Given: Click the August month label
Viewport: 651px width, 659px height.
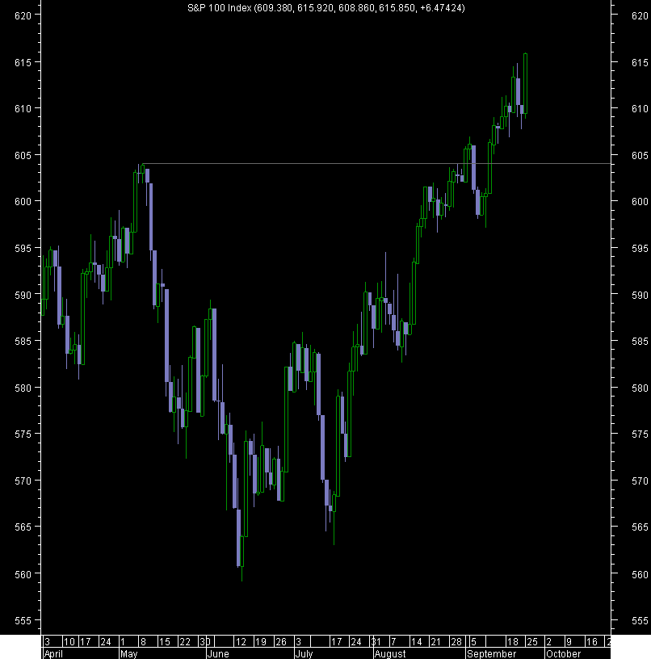Looking at the screenshot, I should point(390,654).
